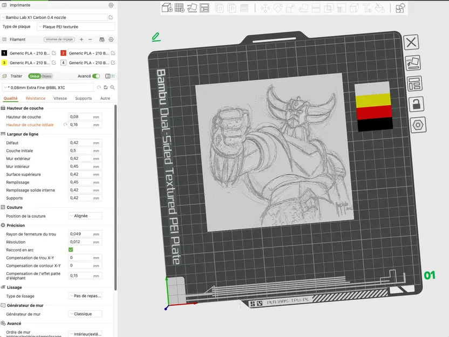This screenshot has height=337, width=449.
Task: Click the add filament plus icon
Action: pyautogui.click(x=81, y=39)
